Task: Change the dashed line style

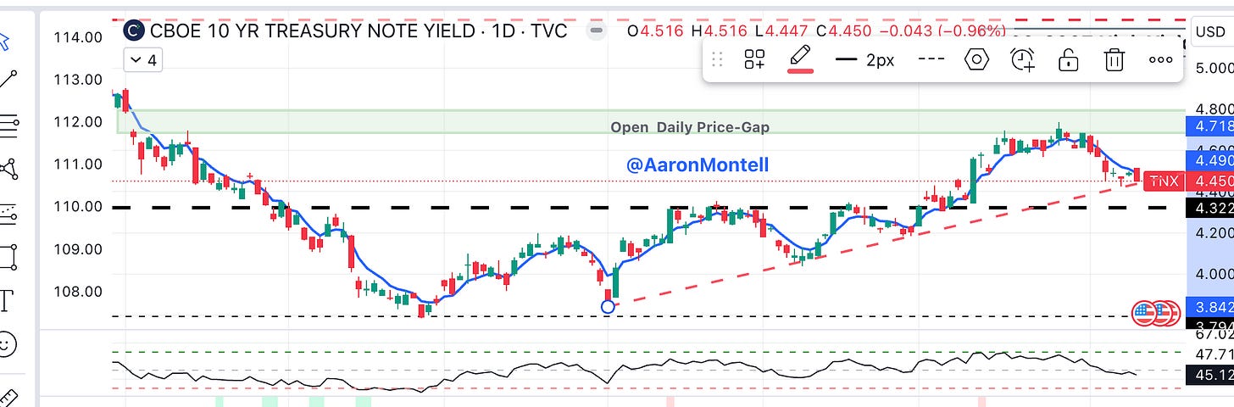Action: point(931,59)
